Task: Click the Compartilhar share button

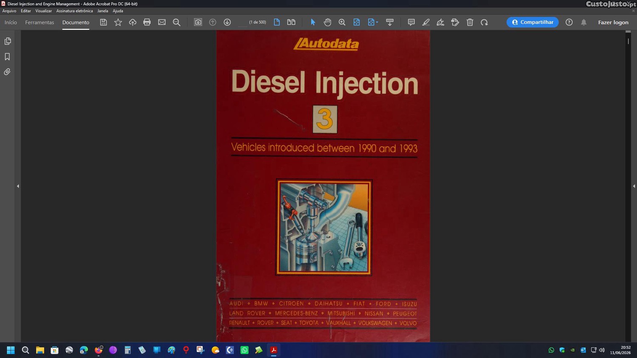Action: click(533, 22)
